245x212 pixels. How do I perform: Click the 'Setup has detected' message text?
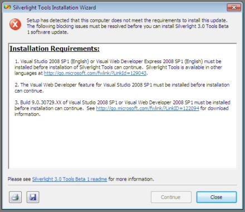coord(128,26)
